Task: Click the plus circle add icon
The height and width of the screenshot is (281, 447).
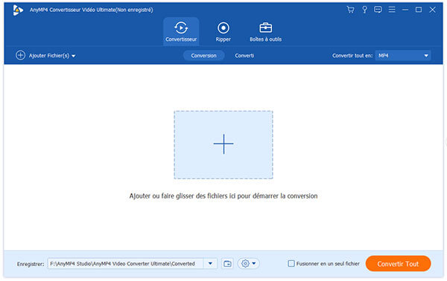Action: point(20,55)
